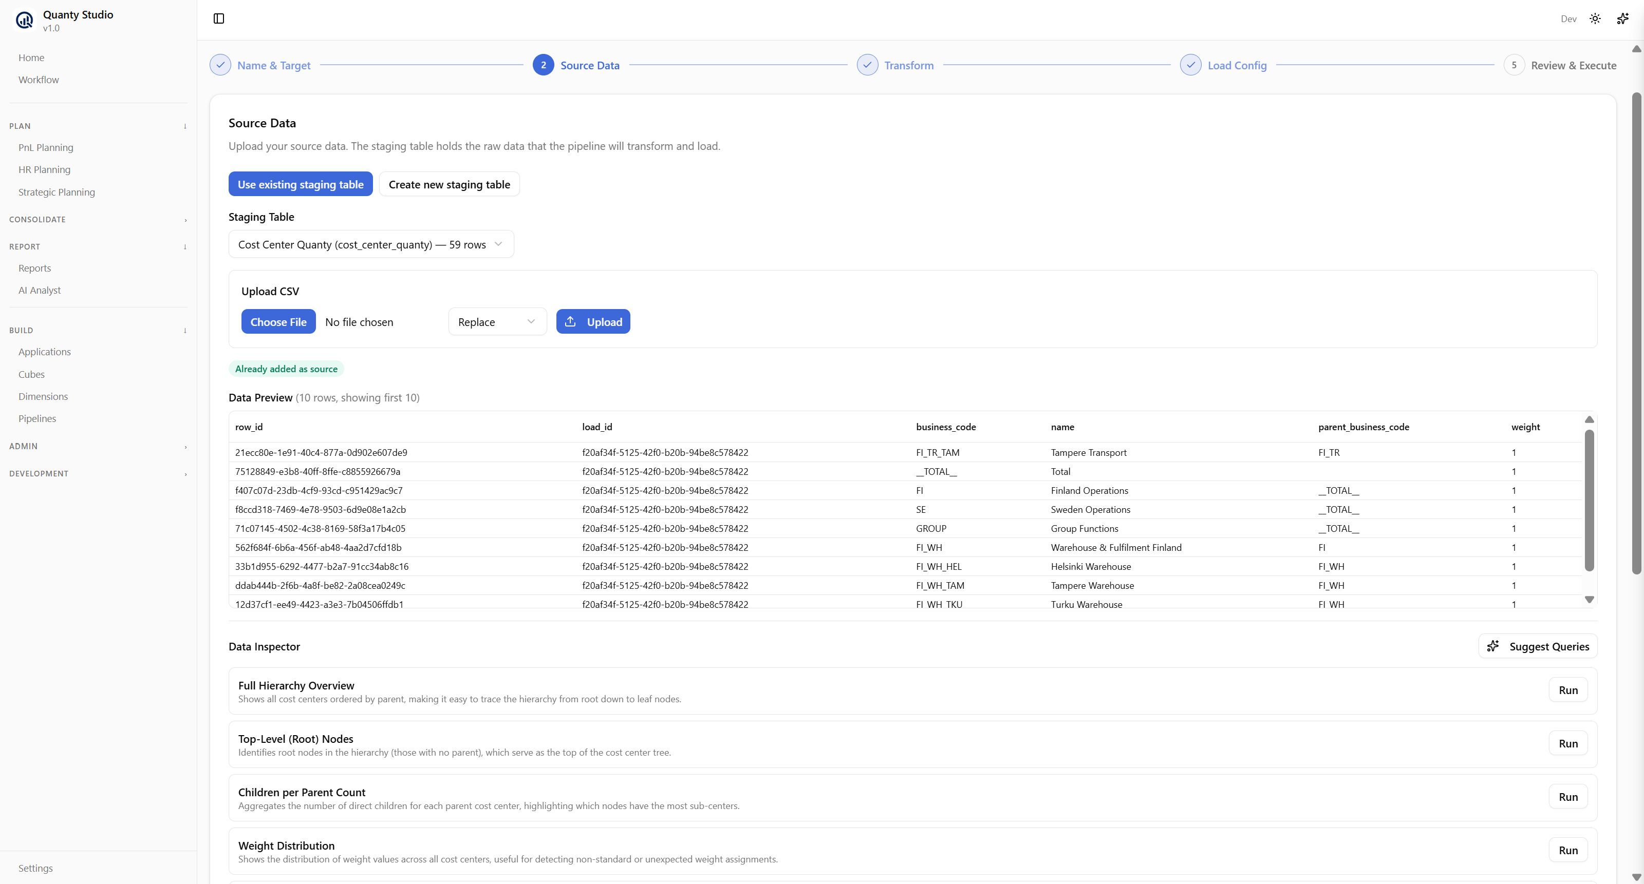Run the Full Hierarchy Overview query

(1568, 690)
